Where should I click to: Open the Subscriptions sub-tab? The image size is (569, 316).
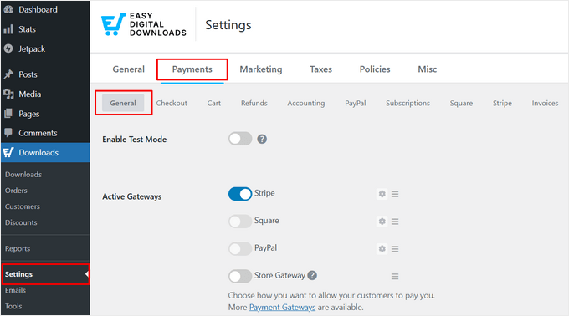tap(408, 103)
